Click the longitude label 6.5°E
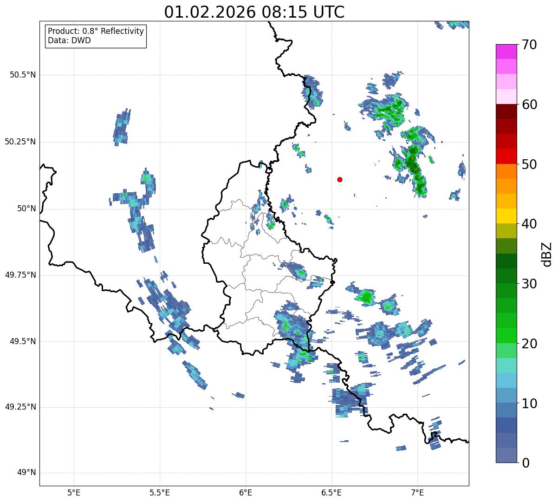This screenshot has width=558, height=502. (x=331, y=492)
